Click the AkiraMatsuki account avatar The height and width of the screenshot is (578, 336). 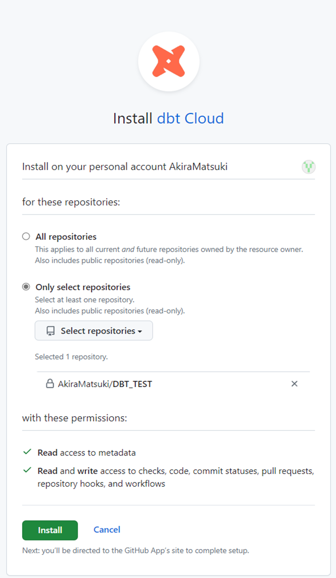[308, 167]
